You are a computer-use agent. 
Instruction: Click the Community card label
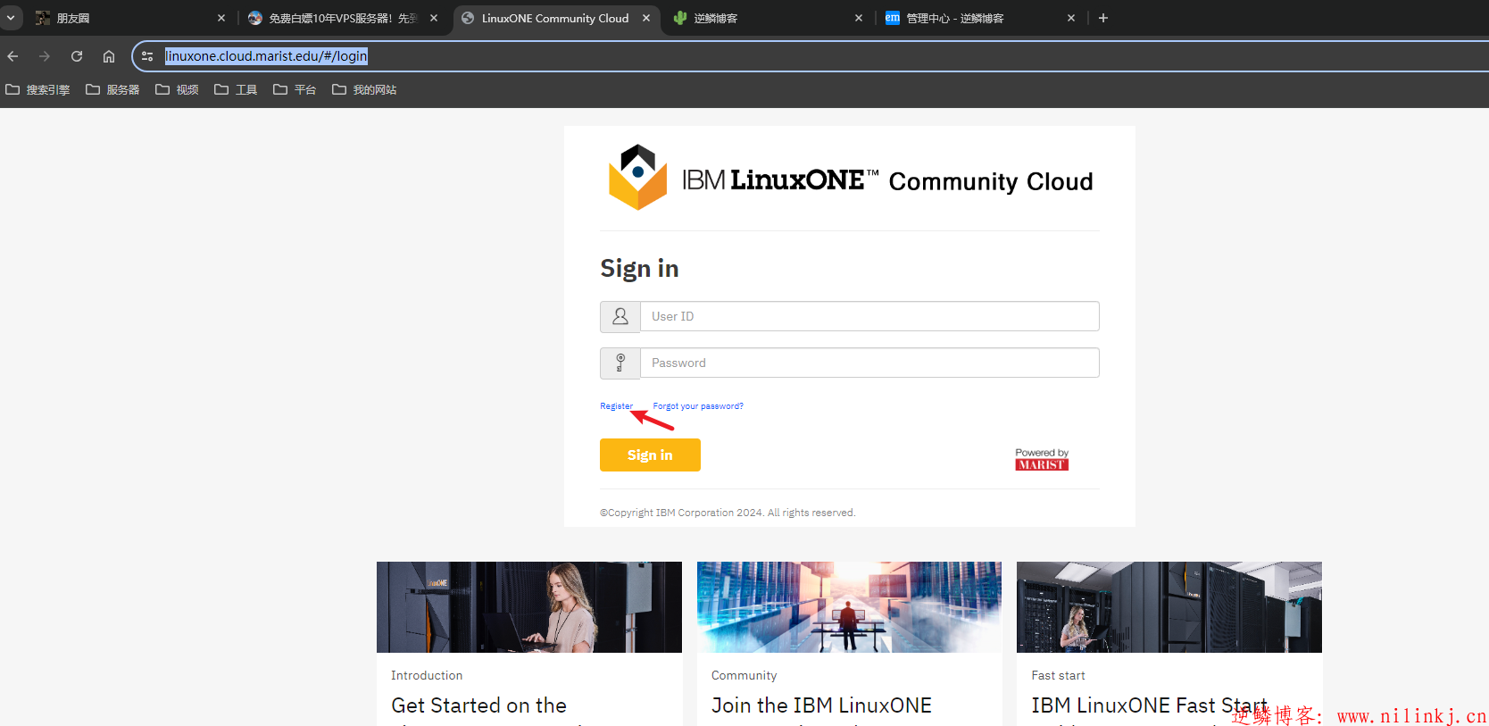744,675
